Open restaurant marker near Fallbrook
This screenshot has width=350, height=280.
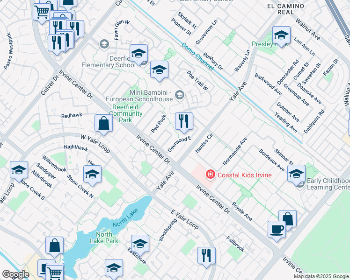(x=207, y=258)
